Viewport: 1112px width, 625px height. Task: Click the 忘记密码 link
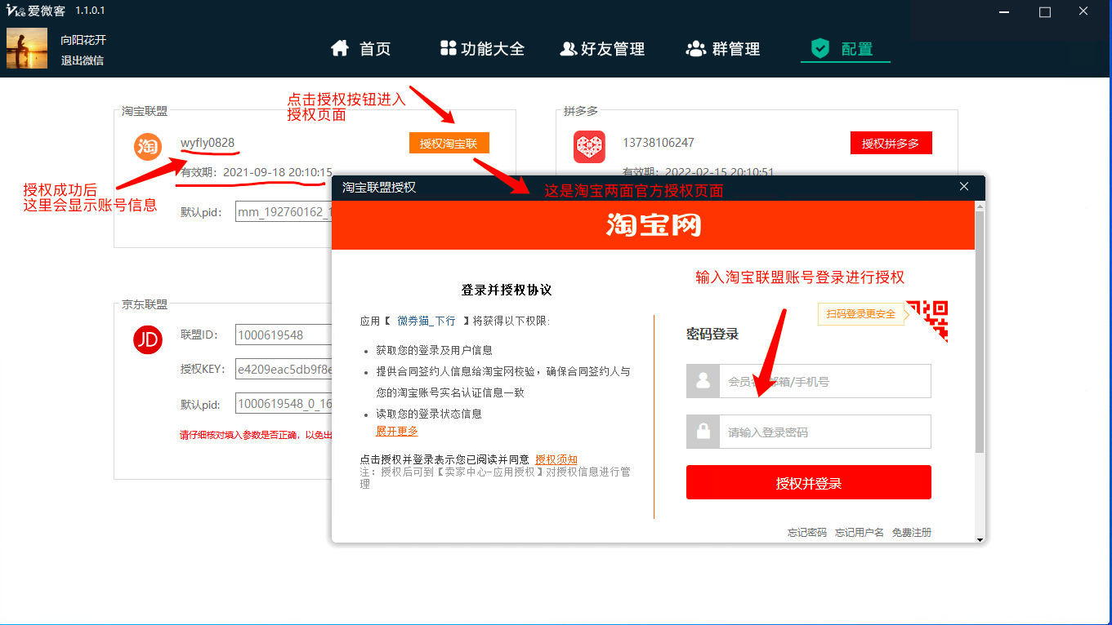807,532
